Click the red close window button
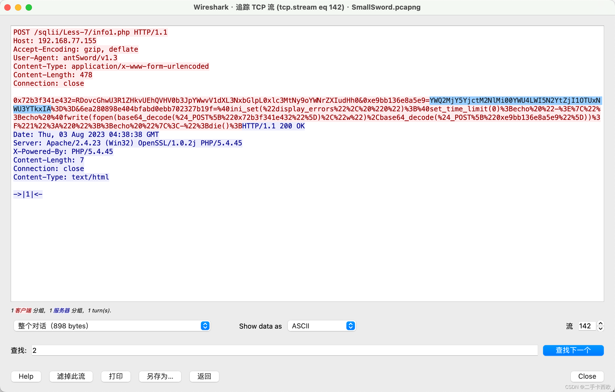Screen dimensions: 615x392 [x=7, y=7]
